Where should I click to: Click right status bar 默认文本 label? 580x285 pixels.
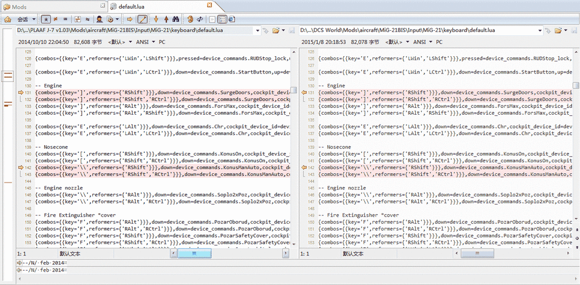353,254
